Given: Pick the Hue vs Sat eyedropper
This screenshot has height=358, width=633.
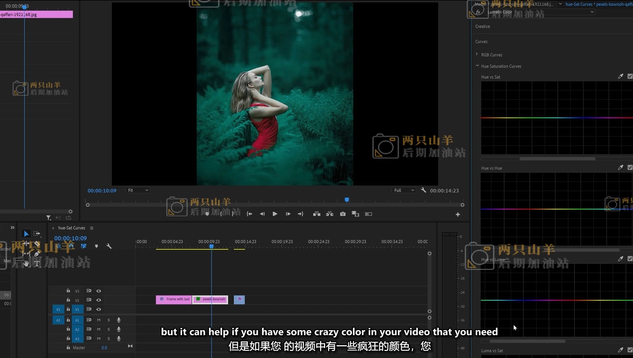Looking at the screenshot, I should [620, 76].
